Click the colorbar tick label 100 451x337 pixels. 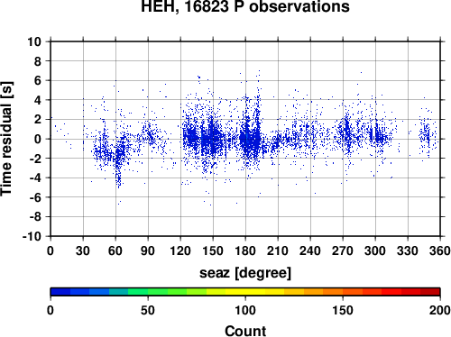pyautogui.click(x=245, y=310)
